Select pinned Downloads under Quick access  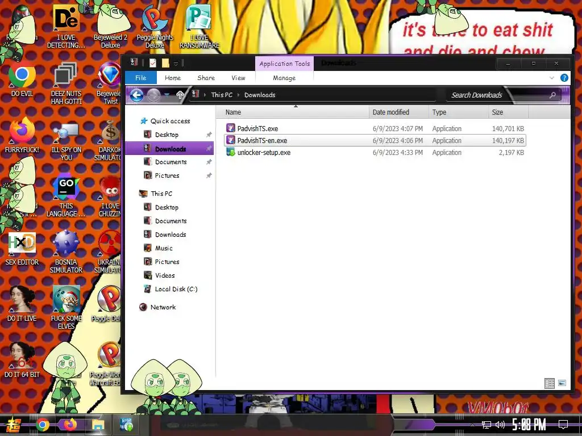coord(169,148)
